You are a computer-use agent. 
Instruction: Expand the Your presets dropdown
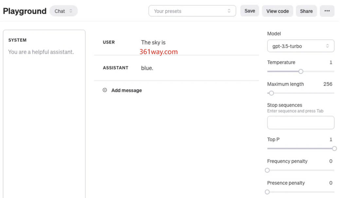point(192,11)
